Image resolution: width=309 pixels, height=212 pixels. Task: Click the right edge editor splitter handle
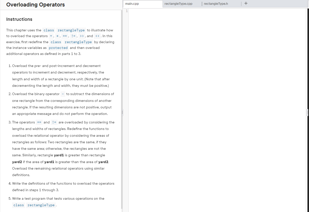[307, 112]
